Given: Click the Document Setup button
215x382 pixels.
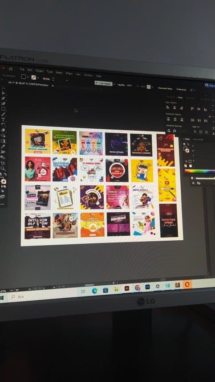Looking at the screenshot, I should (x=165, y=88).
